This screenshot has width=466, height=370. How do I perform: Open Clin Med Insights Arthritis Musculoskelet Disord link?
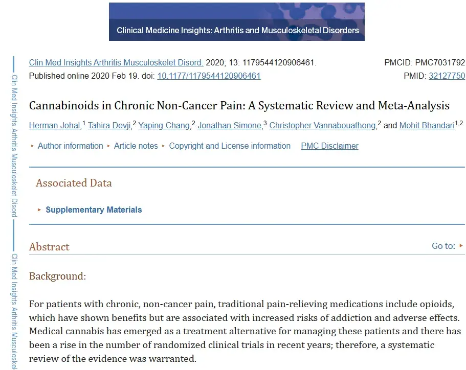click(116, 63)
